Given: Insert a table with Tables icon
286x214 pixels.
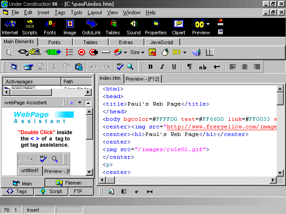Looking at the screenshot, I should coord(113,25).
